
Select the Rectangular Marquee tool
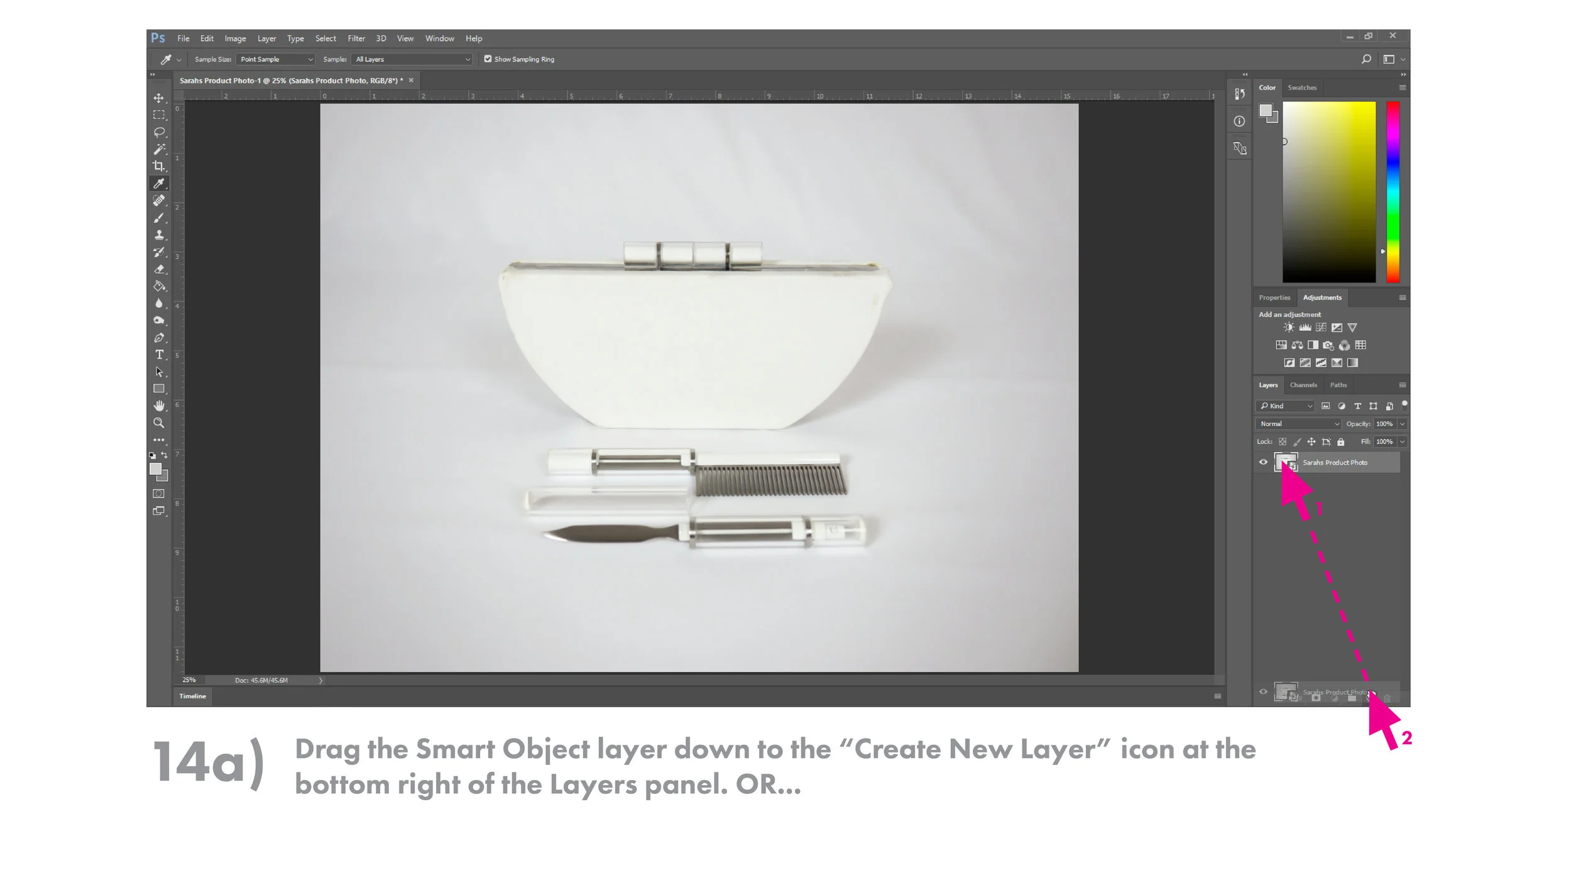click(x=159, y=115)
